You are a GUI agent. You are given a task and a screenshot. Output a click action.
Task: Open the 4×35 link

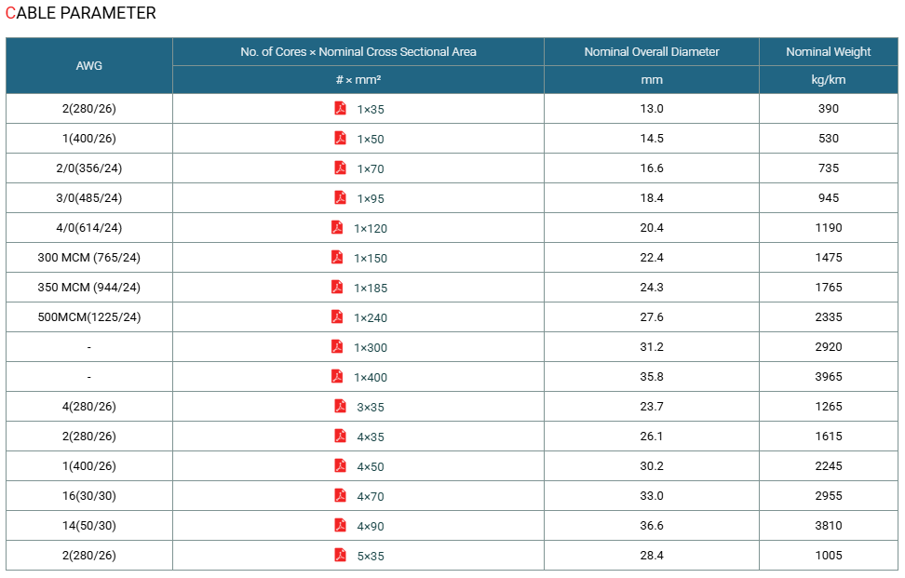click(x=371, y=437)
